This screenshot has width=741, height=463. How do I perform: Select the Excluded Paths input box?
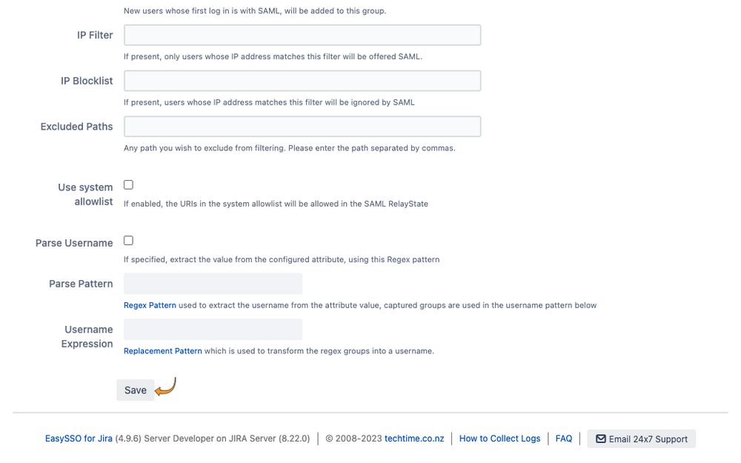click(302, 127)
